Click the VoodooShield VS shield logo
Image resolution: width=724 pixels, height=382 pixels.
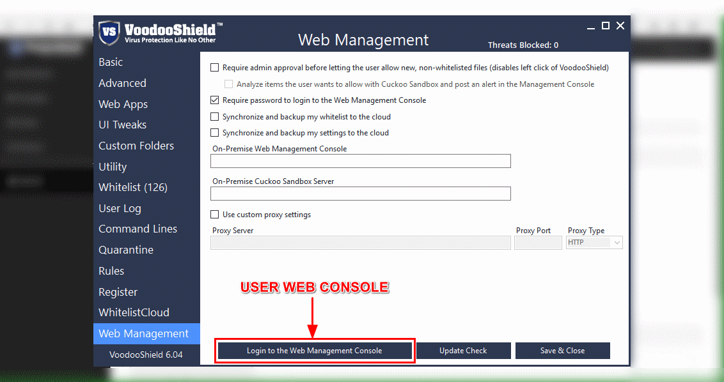(x=109, y=33)
